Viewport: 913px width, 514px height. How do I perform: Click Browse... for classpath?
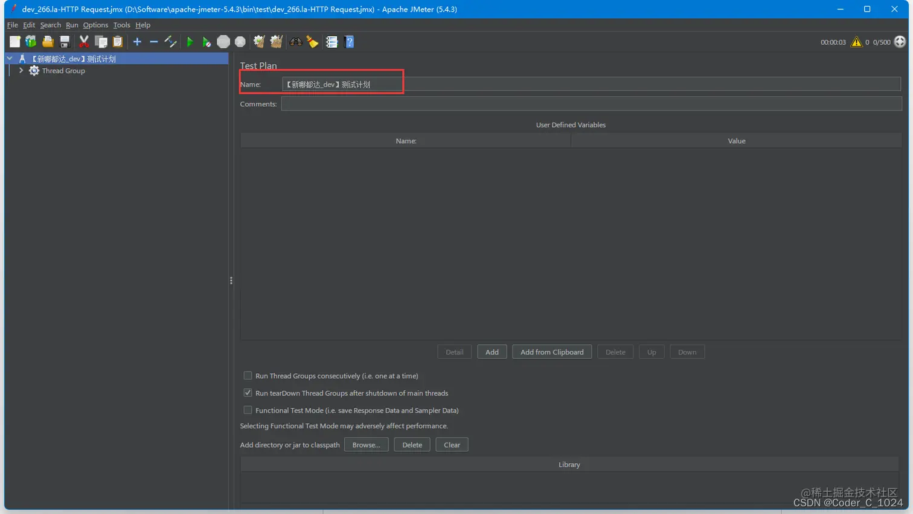coord(366,445)
